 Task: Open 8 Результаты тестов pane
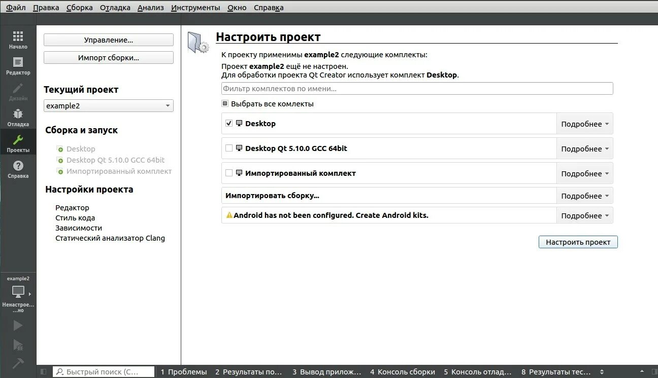tap(556, 372)
